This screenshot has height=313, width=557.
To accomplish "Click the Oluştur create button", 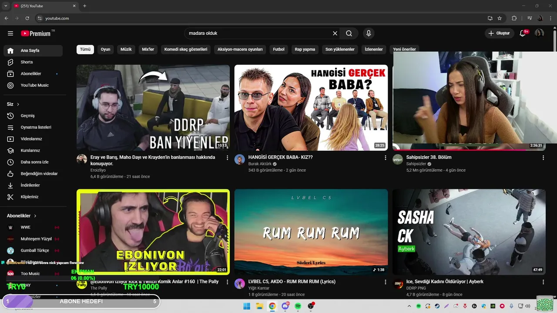I will point(499,33).
